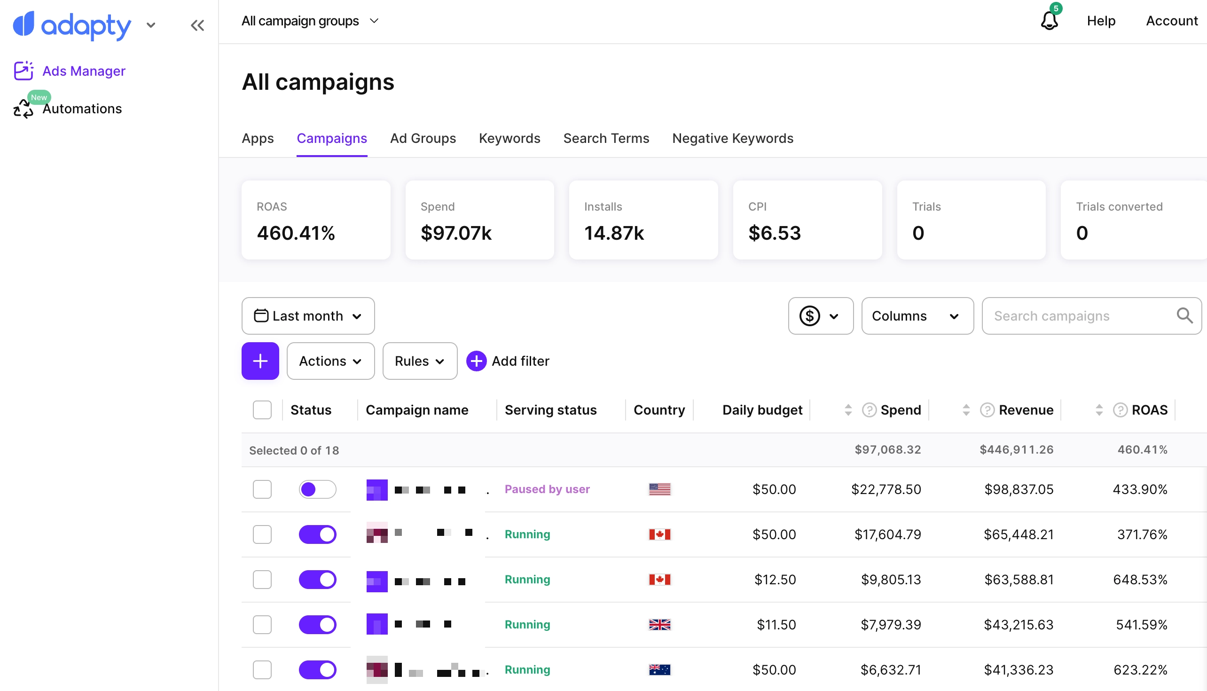Open the Actions button menu

(x=330, y=361)
